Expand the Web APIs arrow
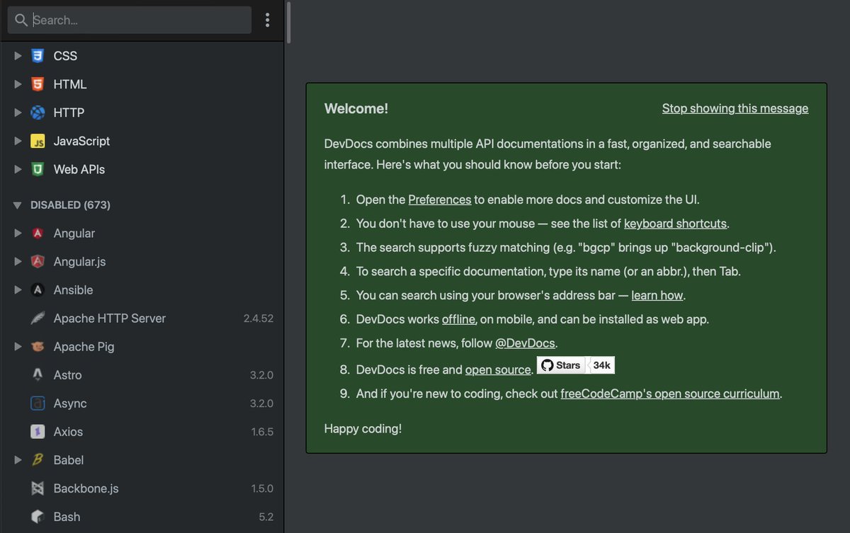This screenshot has height=533, width=850. click(x=18, y=169)
